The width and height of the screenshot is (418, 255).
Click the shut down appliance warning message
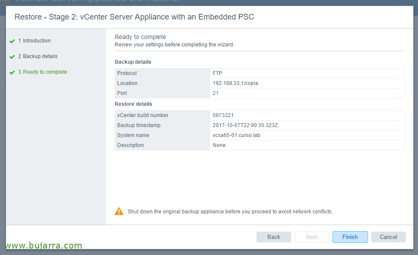click(x=230, y=212)
